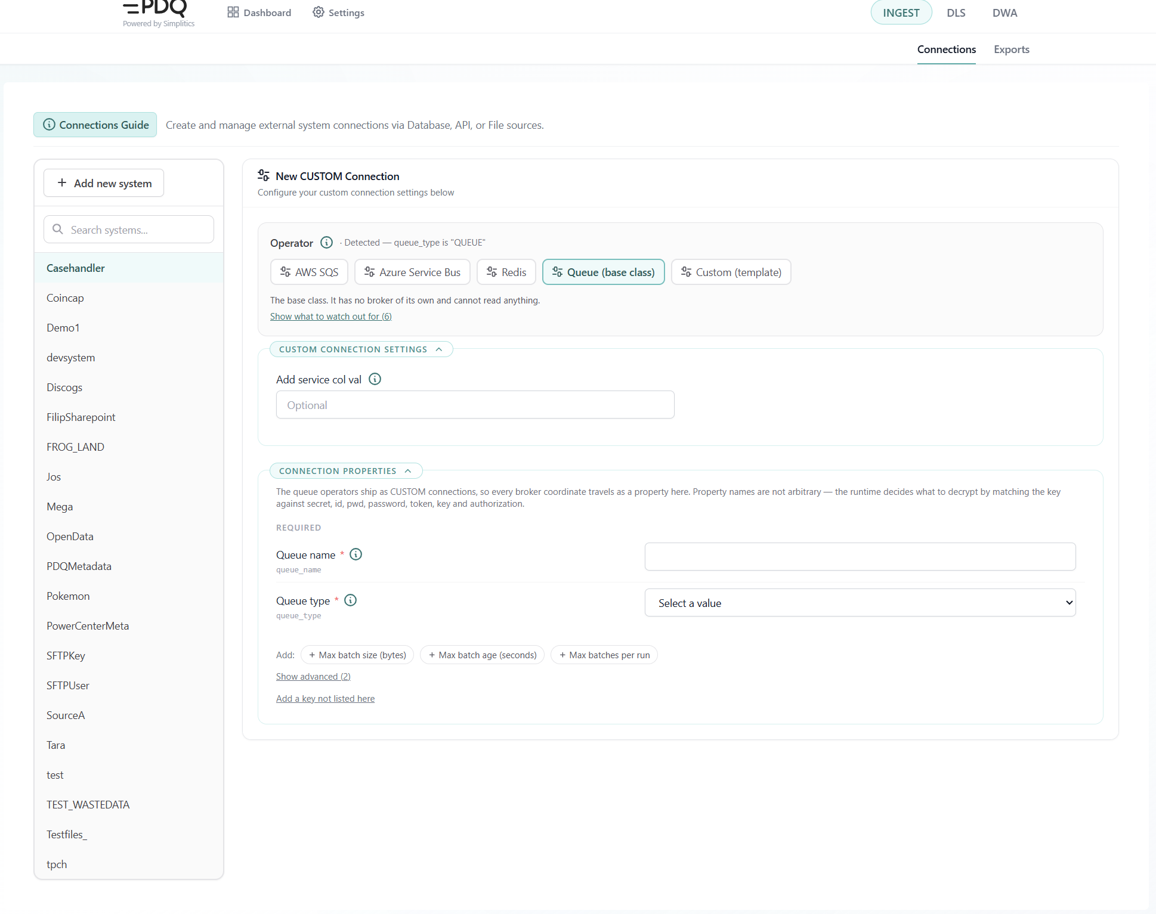Open the Connections Guide

pos(95,125)
